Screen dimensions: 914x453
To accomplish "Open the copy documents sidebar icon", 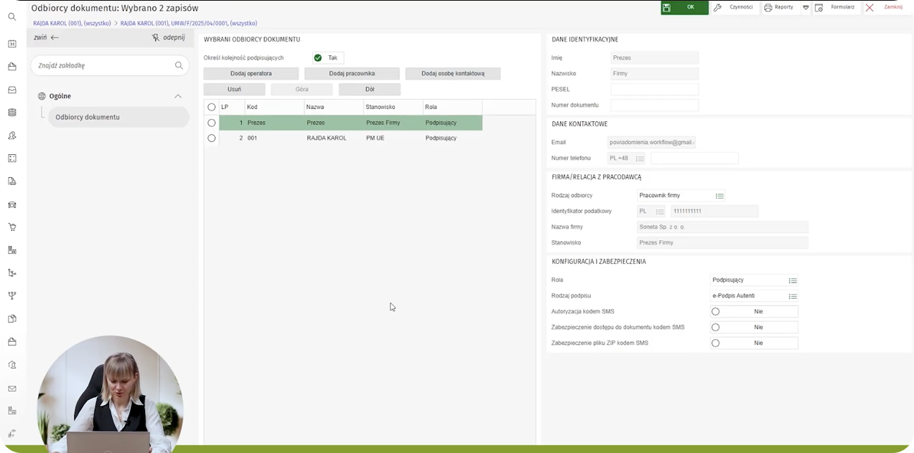I will coord(11,318).
